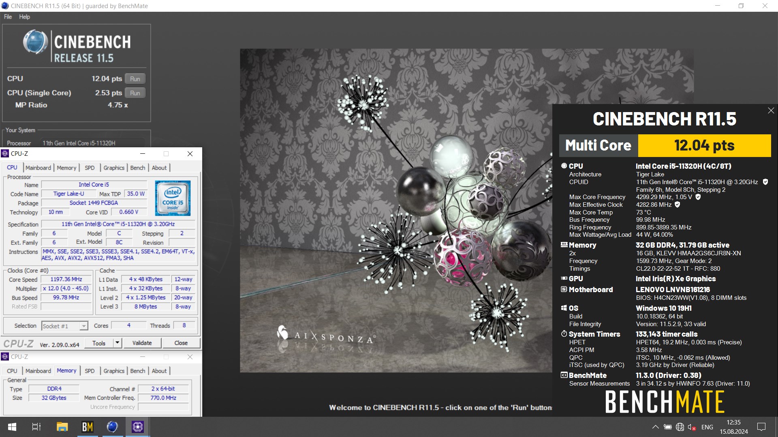Click the System Timers clock icon
This screenshot has width=778, height=437.
(x=564, y=334)
